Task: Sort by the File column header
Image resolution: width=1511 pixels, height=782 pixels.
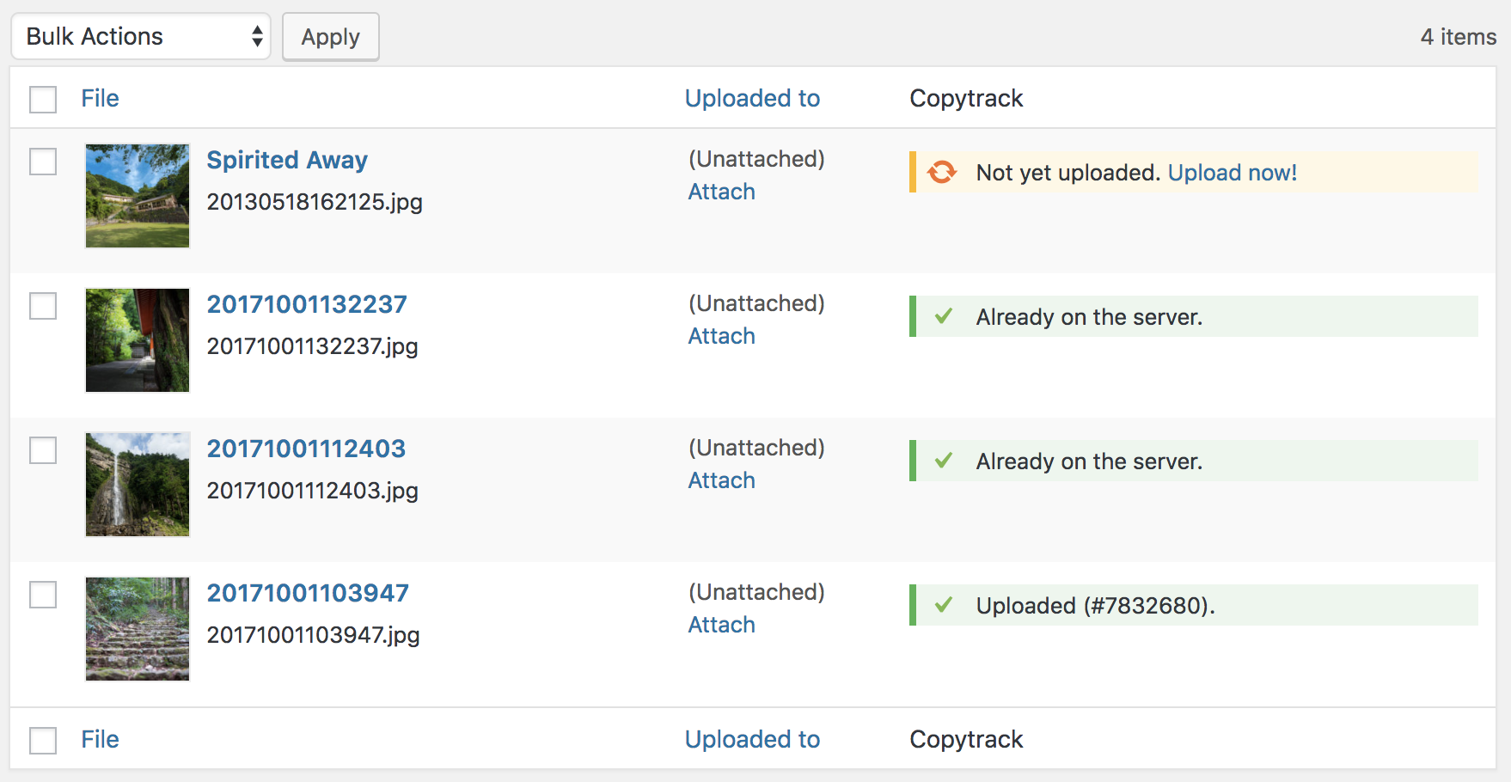Action: [100, 99]
